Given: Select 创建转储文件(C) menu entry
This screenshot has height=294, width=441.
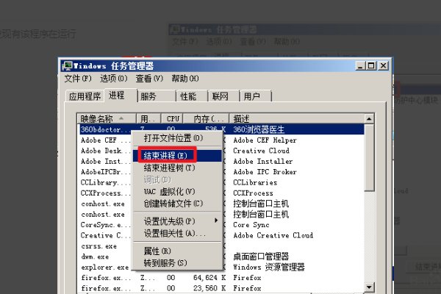Looking at the screenshot, I should (177, 204).
